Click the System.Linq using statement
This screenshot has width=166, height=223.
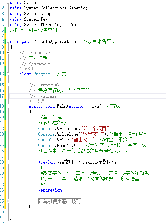coord(31,14)
